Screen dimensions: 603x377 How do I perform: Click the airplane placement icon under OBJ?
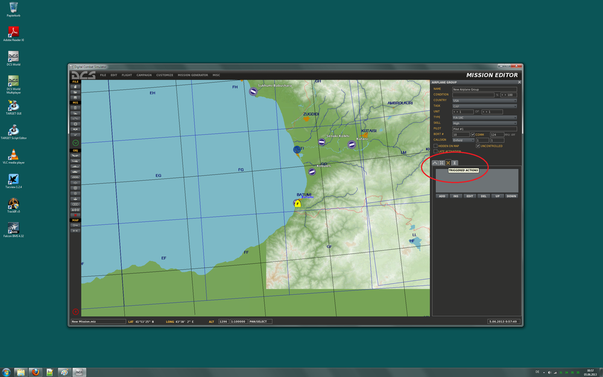click(75, 155)
